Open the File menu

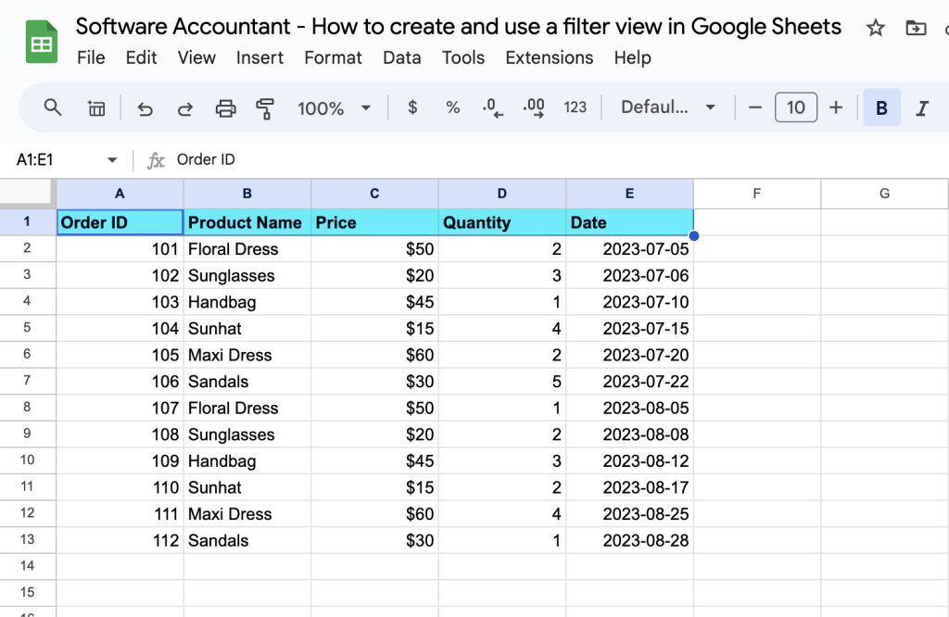(x=91, y=57)
